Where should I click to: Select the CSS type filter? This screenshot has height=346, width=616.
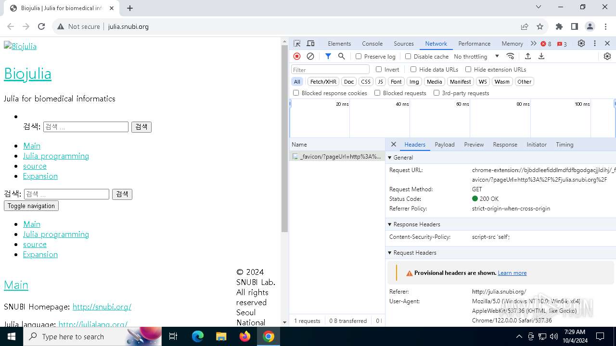pyautogui.click(x=366, y=82)
